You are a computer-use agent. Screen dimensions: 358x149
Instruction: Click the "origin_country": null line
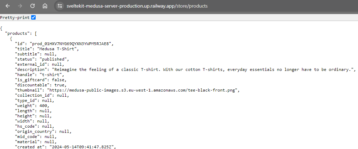click(x=43, y=132)
